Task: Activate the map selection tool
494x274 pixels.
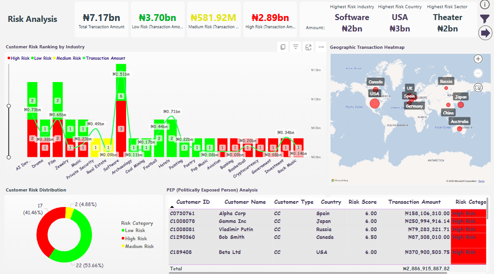Action: [478, 87]
